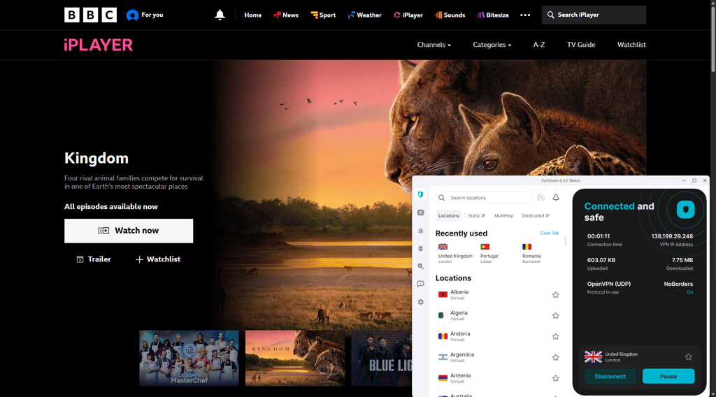Open Watchlist in iPlayer navigation
The height and width of the screenshot is (397, 716).
[x=631, y=45]
